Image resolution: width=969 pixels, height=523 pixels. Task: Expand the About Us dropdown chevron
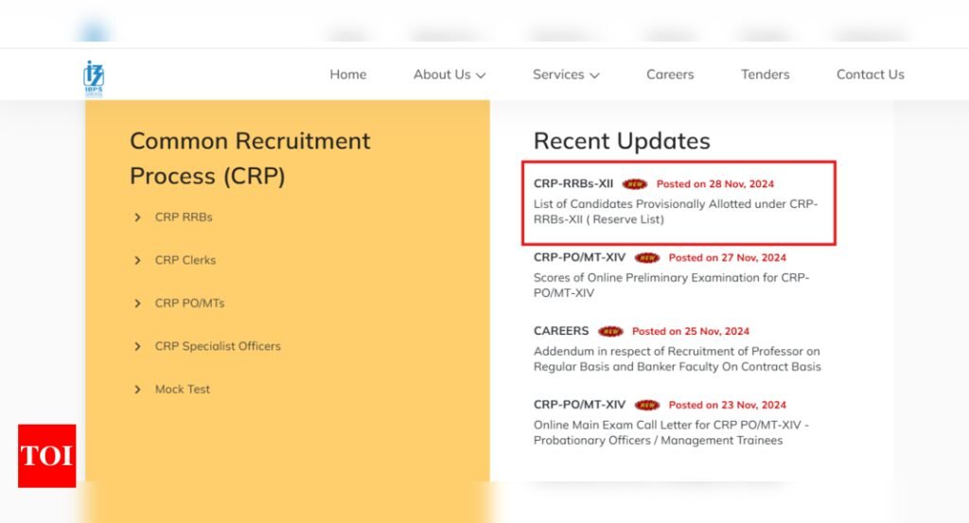[480, 76]
